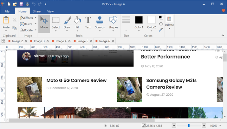Image resolution: width=227 pixels, height=129 pixels.
Task: Click the horizontal scrollbar thumb
Action: pos(82,120)
